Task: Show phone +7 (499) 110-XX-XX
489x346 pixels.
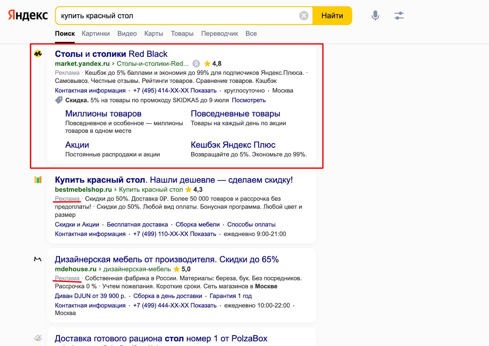Action: [x=175, y=234]
